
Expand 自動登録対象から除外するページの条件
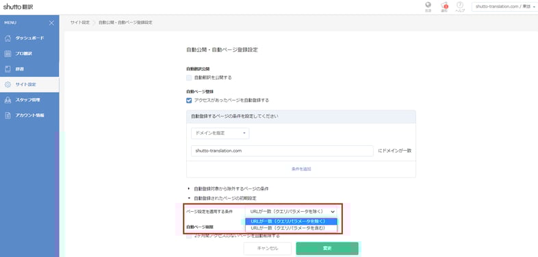(228, 188)
